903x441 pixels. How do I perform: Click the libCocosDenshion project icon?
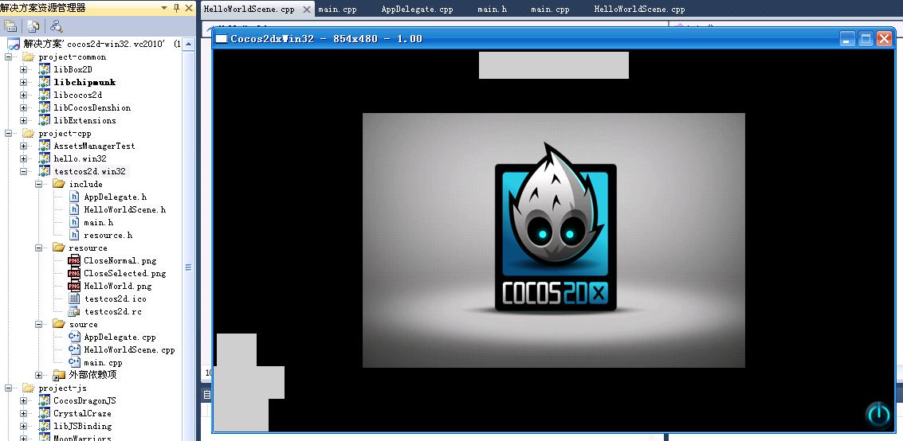coord(45,107)
